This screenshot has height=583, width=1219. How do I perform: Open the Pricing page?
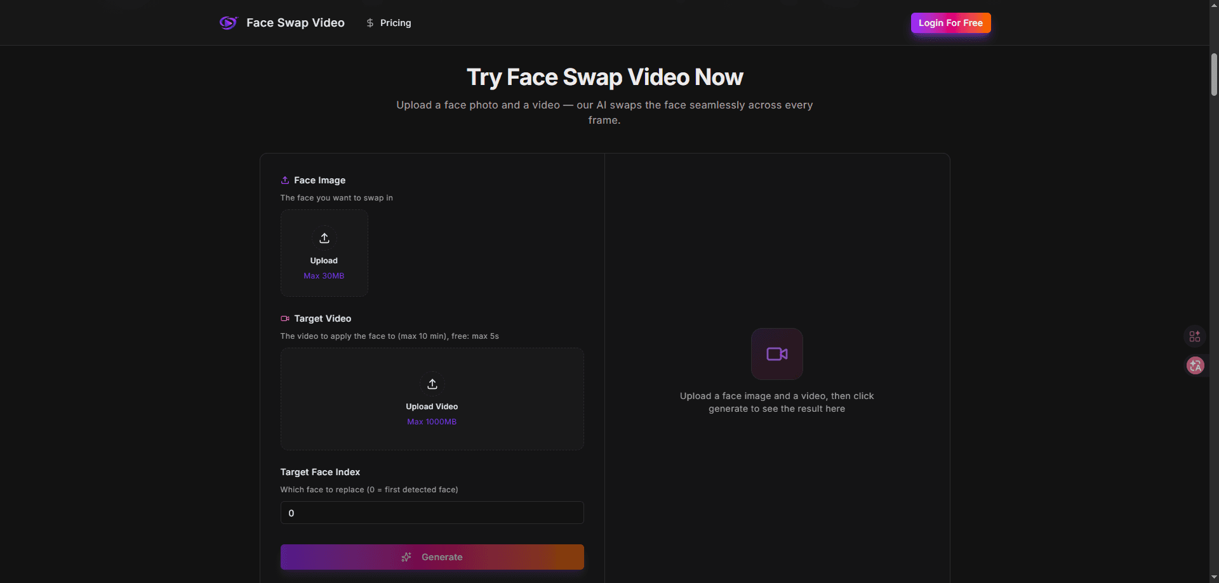pos(395,22)
